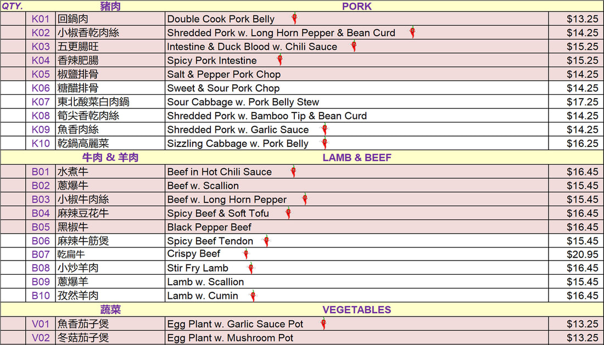The image size is (604, 345).
Task: Click the chili icon beside Double Cook Pork Belly
Action: point(294,19)
